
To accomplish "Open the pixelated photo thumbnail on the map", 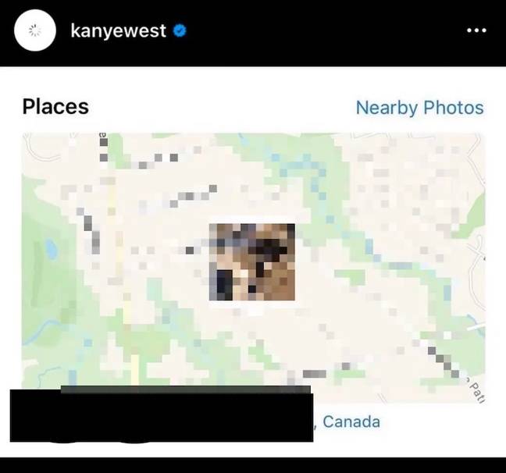I will (x=252, y=262).
